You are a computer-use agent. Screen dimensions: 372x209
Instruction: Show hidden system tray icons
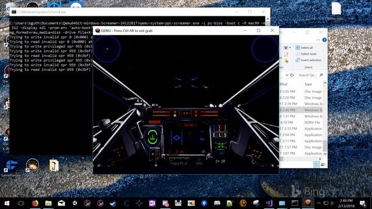point(319,203)
